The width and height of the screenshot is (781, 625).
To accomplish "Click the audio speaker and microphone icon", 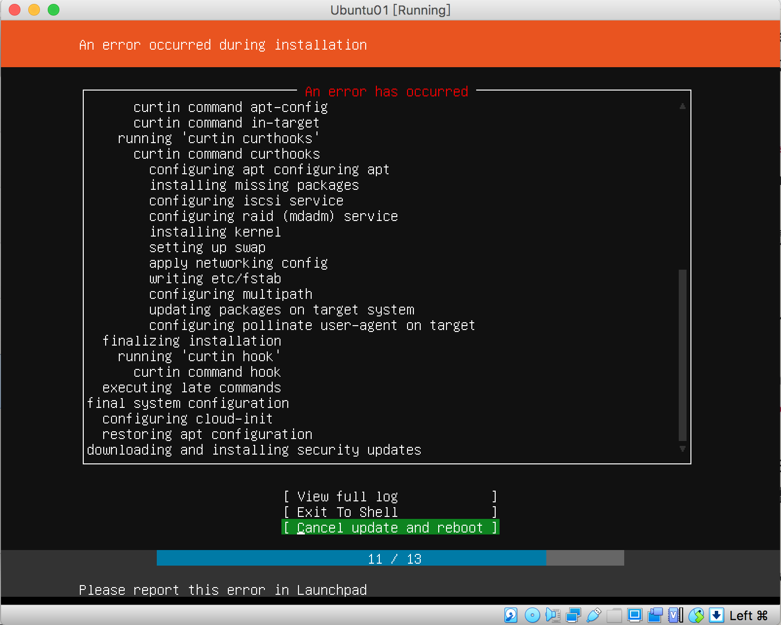I will pyautogui.click(x=553, y=615).
